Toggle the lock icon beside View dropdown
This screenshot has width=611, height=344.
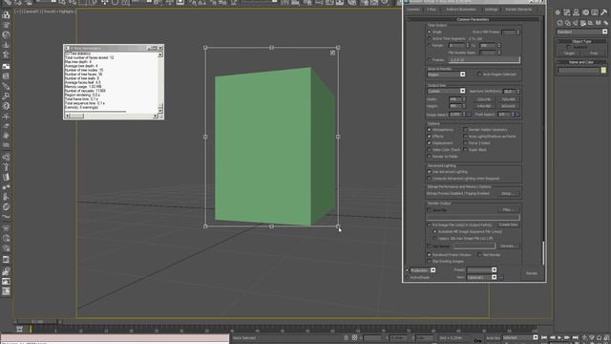[x=501, y=277]
